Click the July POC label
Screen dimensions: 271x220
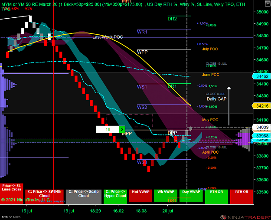pyautogui.click(x=210, y=49)
